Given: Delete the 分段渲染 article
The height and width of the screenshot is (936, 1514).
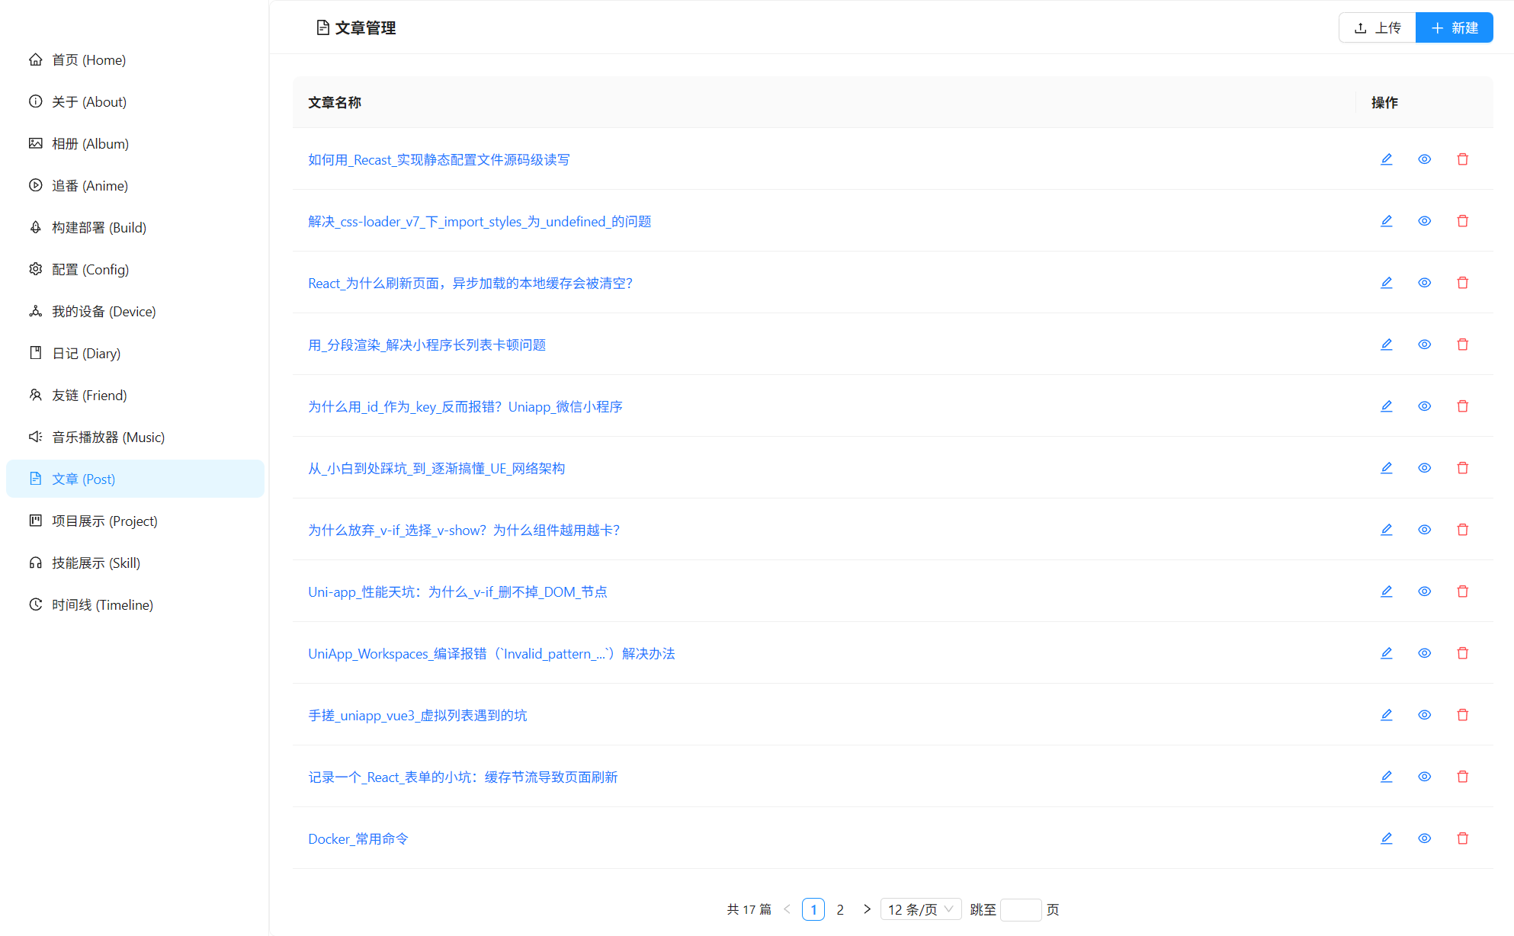Looking at the screenshot, I should 1462,345.
